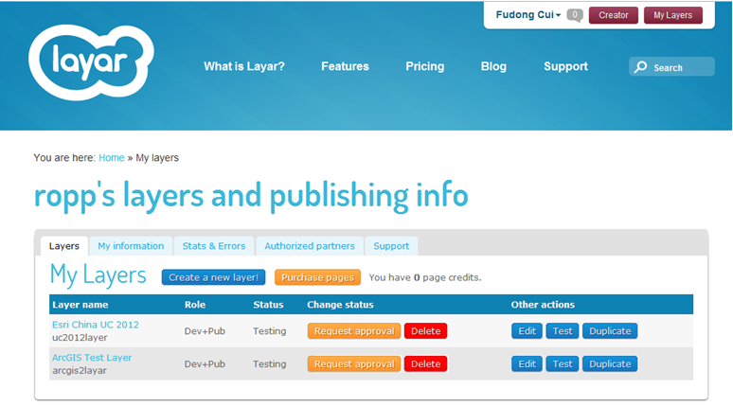
Task: Open the Pricing menu item
Action: (425, 66)
